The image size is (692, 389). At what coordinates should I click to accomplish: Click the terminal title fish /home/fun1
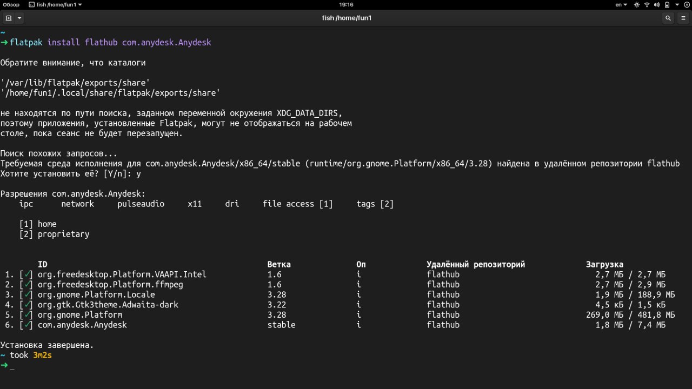pyautogui.click(x=347, y=18)
